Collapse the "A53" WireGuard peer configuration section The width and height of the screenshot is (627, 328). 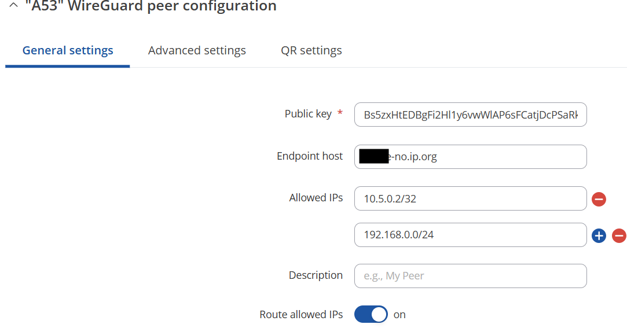point(13,5)
